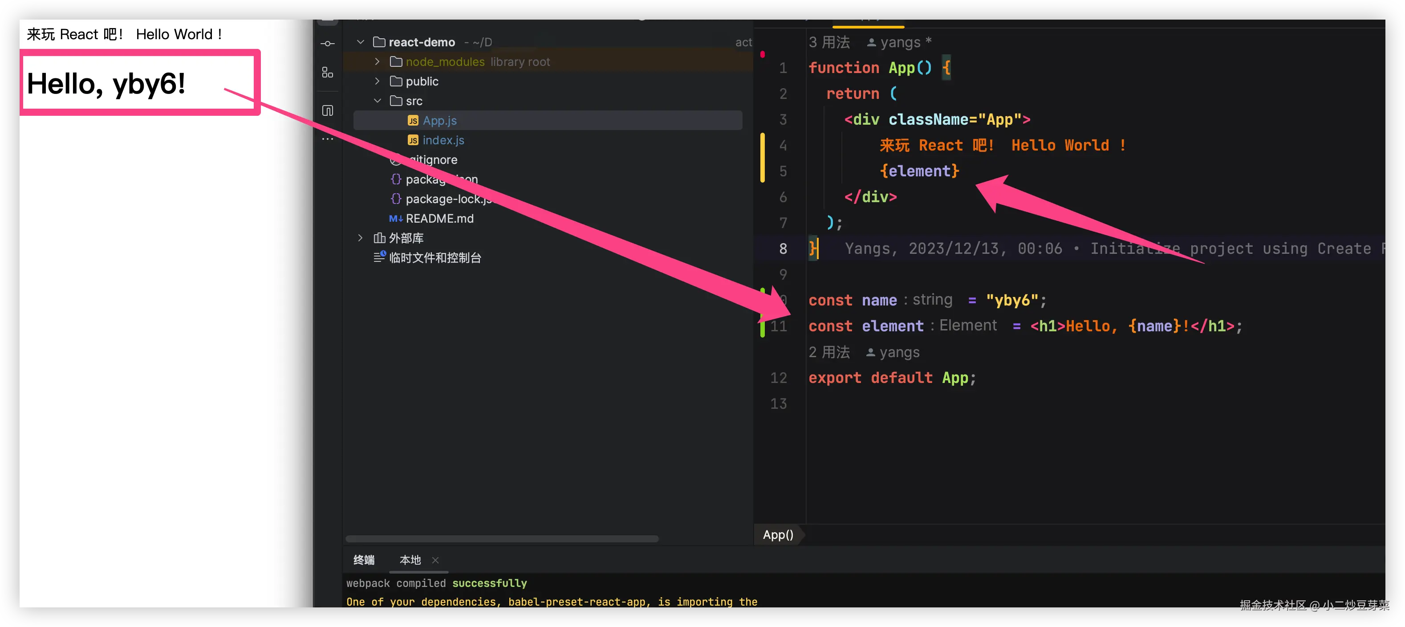Viewport: 1405px width, 627px height.
Task: Click the README.md markdown file icon
Action: pyautogui.click(x=395, y=219)
